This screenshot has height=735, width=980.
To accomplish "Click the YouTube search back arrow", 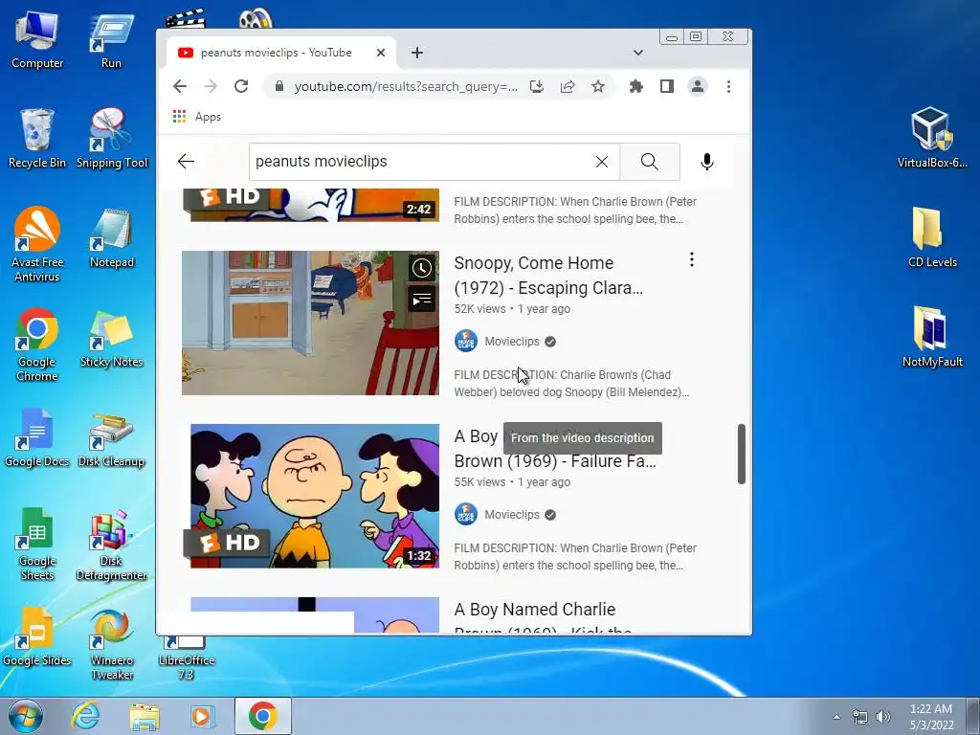I will click(x=187, y=161).
